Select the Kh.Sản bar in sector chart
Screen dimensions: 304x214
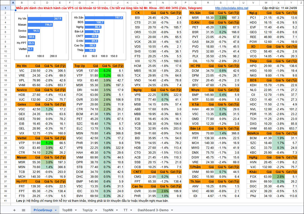(104, 18)
